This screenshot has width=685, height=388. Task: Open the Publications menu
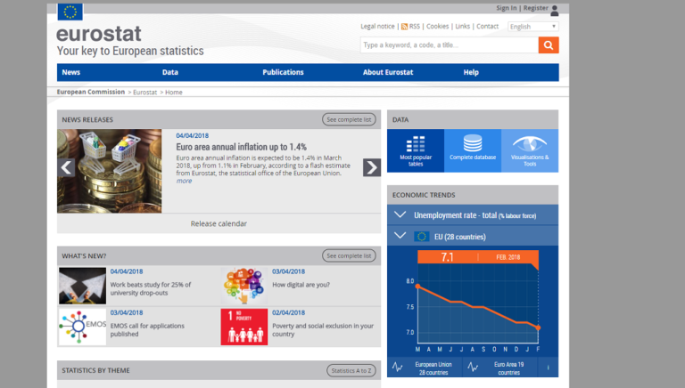[x=283, y=72]
